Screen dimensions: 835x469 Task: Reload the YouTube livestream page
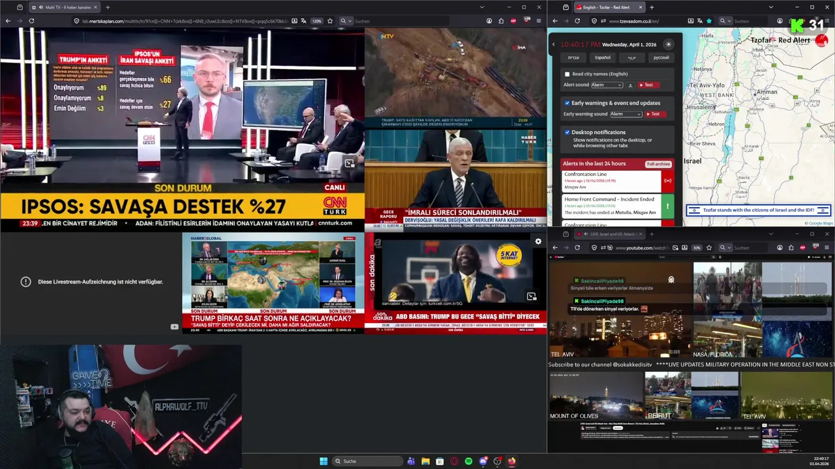coord(577,248)
